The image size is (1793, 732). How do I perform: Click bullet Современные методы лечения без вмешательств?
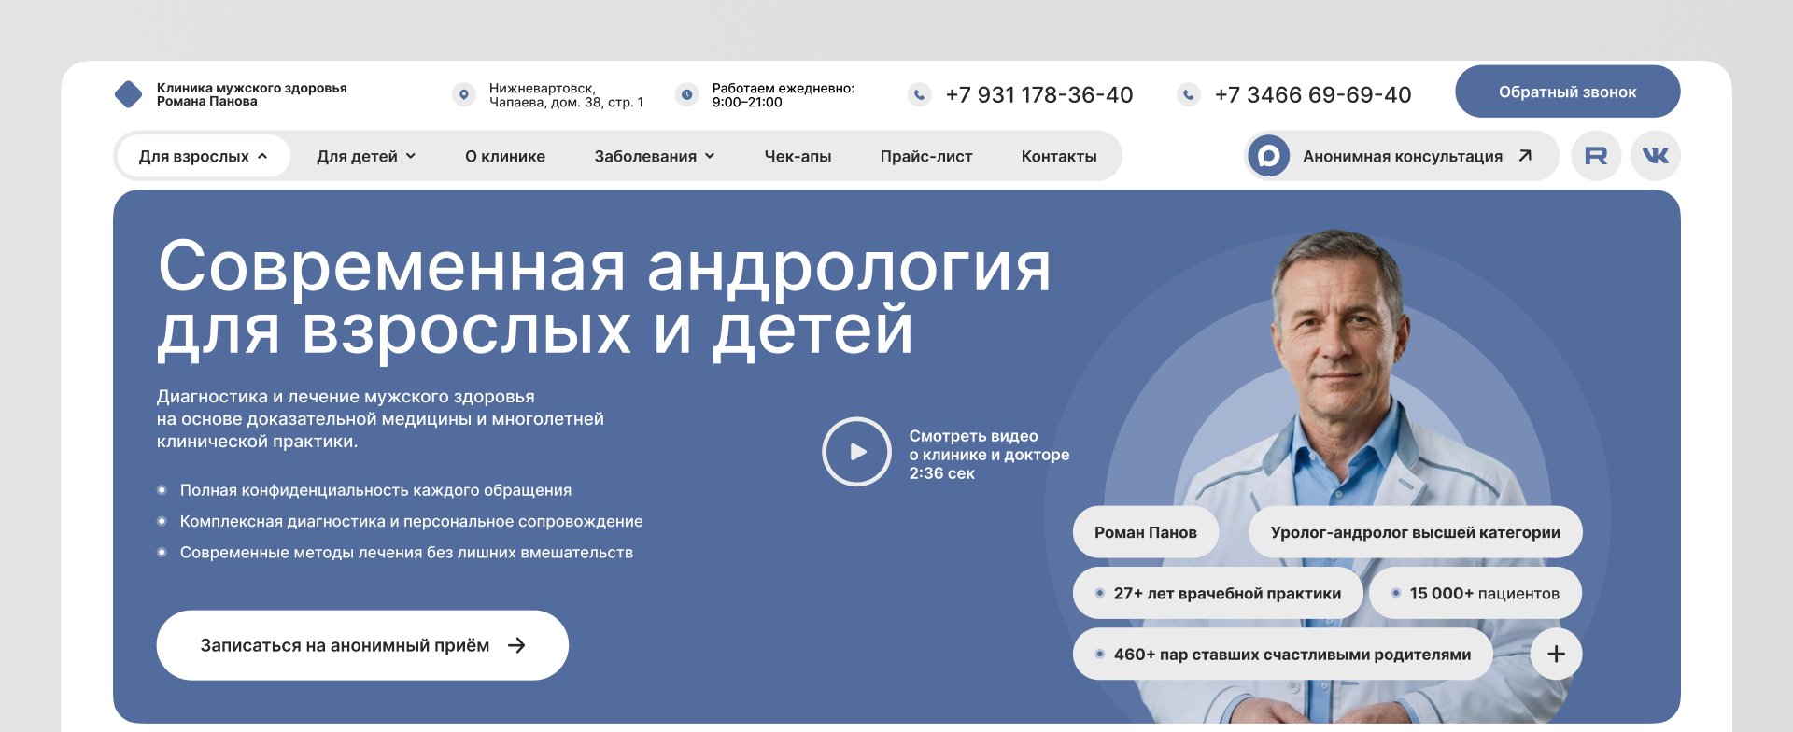point(406,553)
